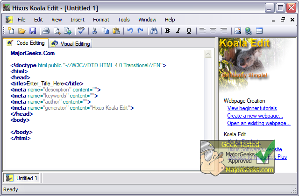Click the Koala Edit banner image
Screen dimensions: 299x196
[x=254, y=64]
